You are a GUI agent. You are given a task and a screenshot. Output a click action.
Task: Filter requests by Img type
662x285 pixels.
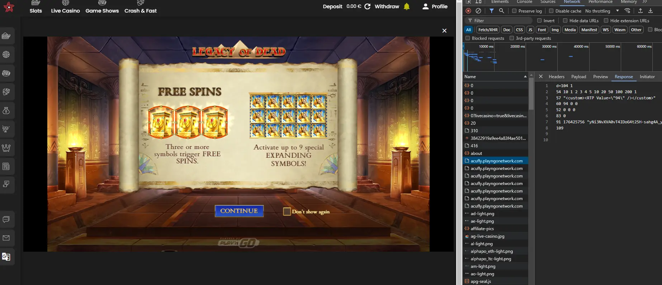tap(555, 30)
